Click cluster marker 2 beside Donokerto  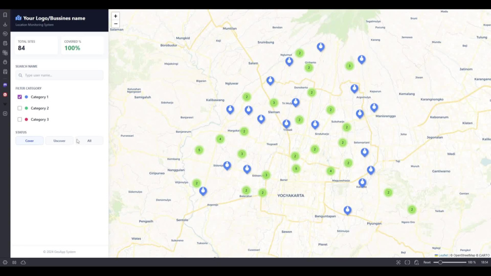point(312,92)
